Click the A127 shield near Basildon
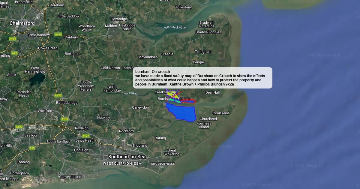The image size is (360, 189). 19,127
